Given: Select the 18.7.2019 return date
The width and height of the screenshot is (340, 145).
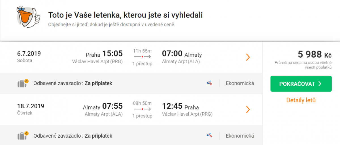Looking at the screenshot, I should point(31,106).
